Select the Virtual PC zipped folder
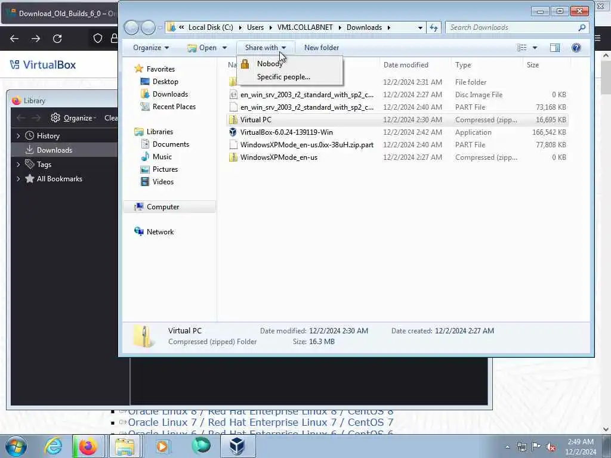 pyautogui.click(x=397, y=119)
